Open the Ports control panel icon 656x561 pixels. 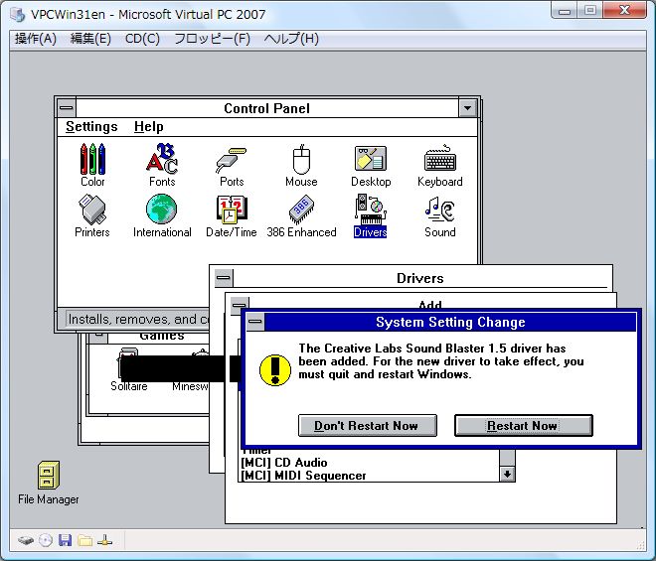point(232,165)
